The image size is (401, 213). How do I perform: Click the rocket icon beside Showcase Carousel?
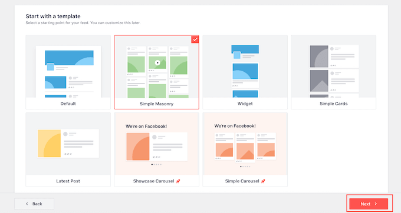[178, 181]
